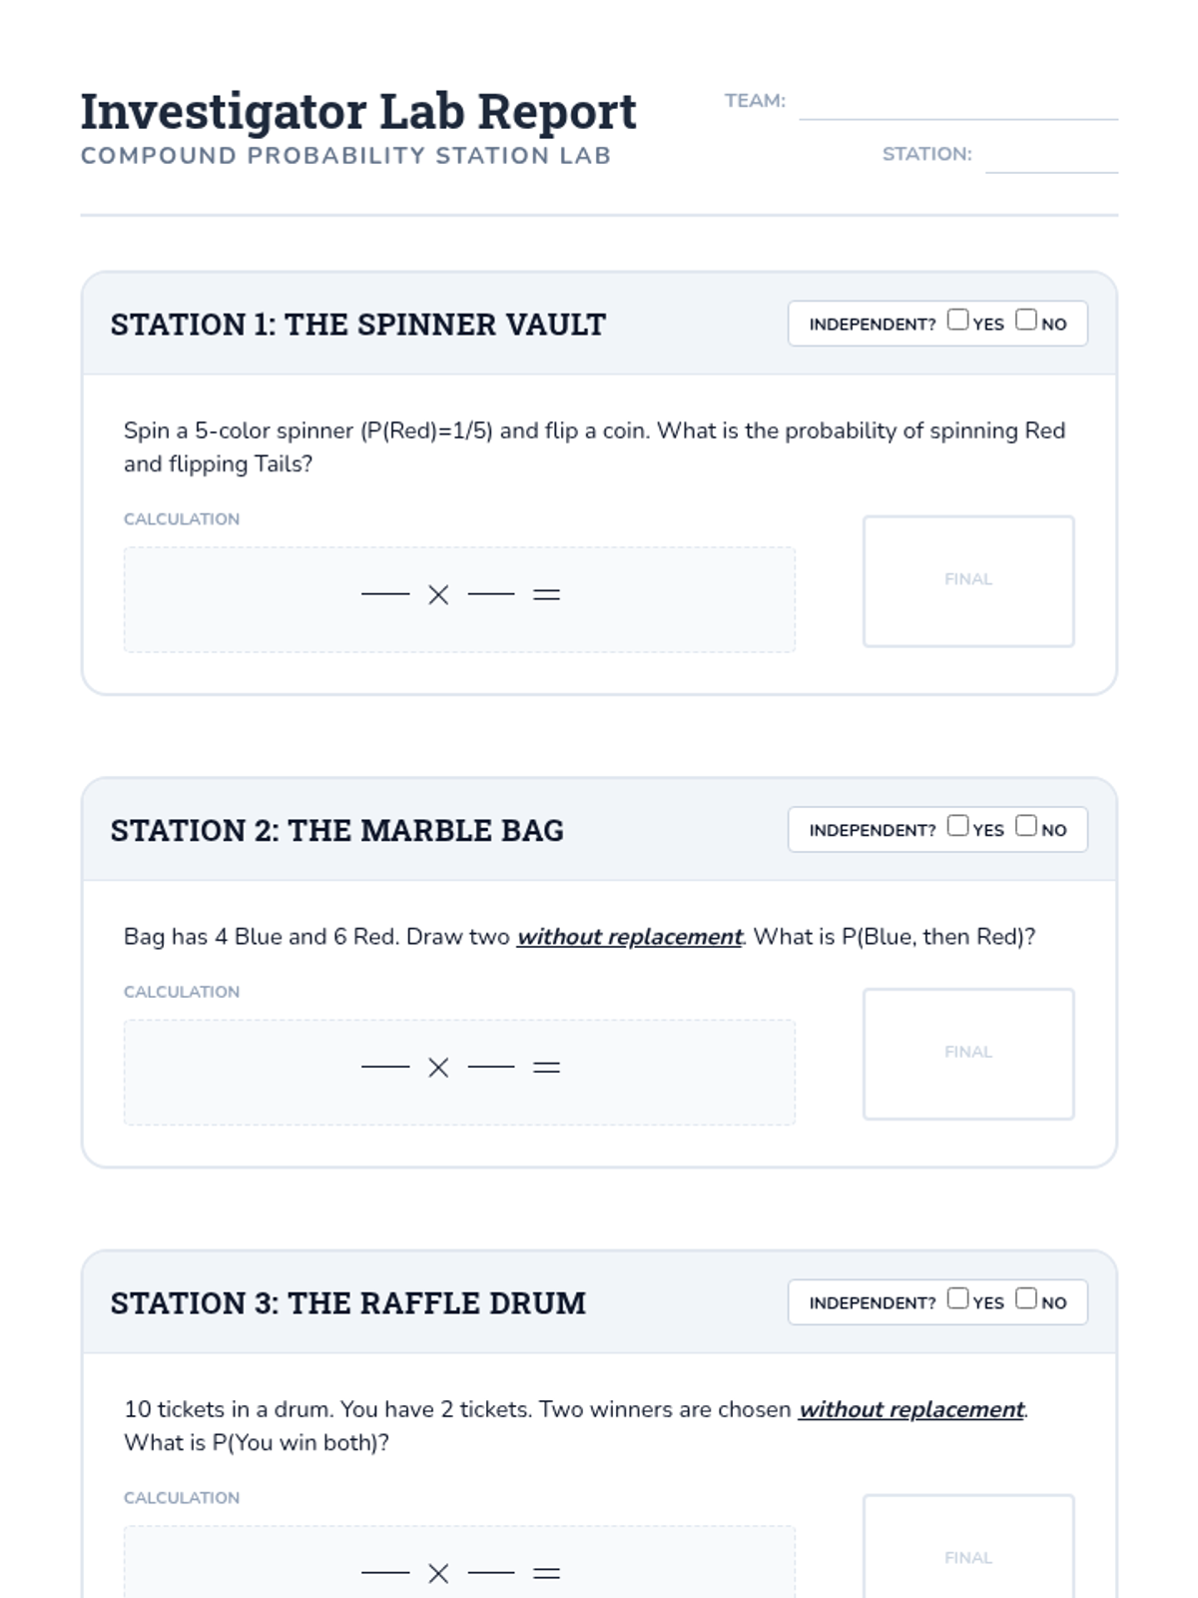Screen dimensions: 1198x1598
Task: Check NO for Station 2 Marble Bag
Action: (x=1026, y=826)
